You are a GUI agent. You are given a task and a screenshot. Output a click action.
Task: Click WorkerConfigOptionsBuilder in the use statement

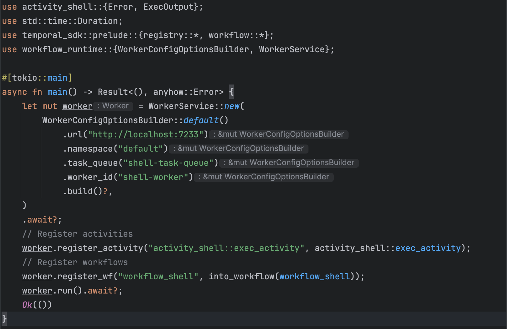[183, 49]
